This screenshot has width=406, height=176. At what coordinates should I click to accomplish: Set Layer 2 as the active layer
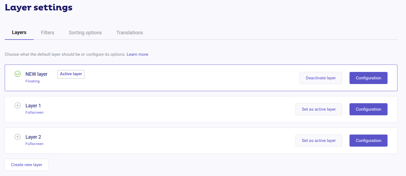[319, 140]
